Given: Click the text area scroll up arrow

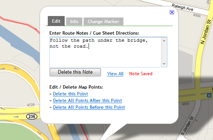Looking at the screenshot, I should tap(164, 41).
